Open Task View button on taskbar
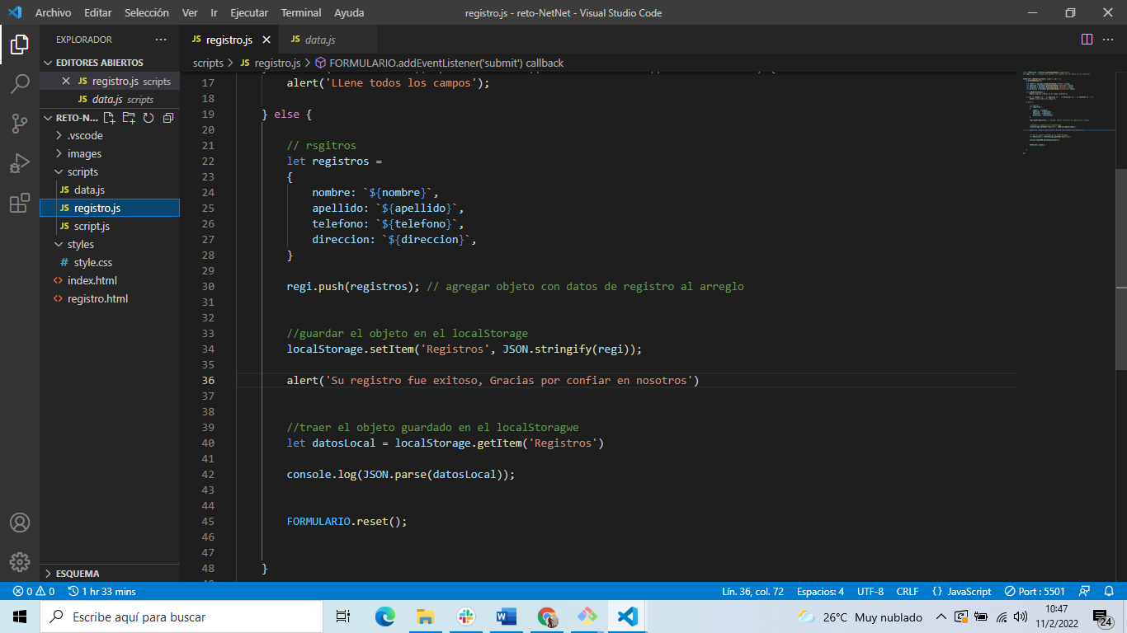1127x633 pixels. click(x=343, y=617)
